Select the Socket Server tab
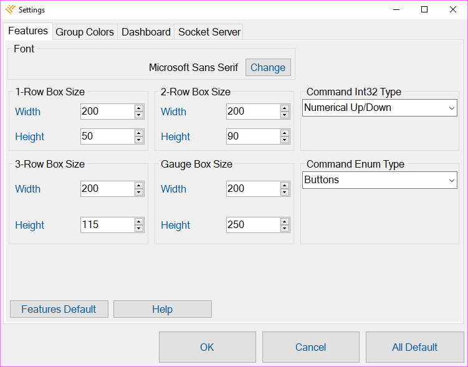The image size is (468, 367). coord(209,32)
